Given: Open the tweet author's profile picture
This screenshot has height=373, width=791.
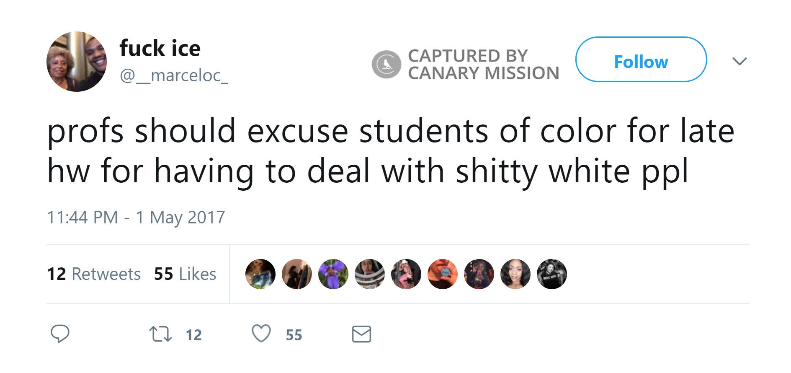Looking at the screenshot, I should 77,62.
